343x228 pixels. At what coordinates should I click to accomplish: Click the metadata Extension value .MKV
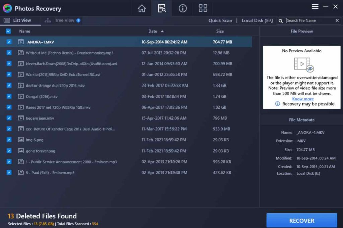coord(301,141)
